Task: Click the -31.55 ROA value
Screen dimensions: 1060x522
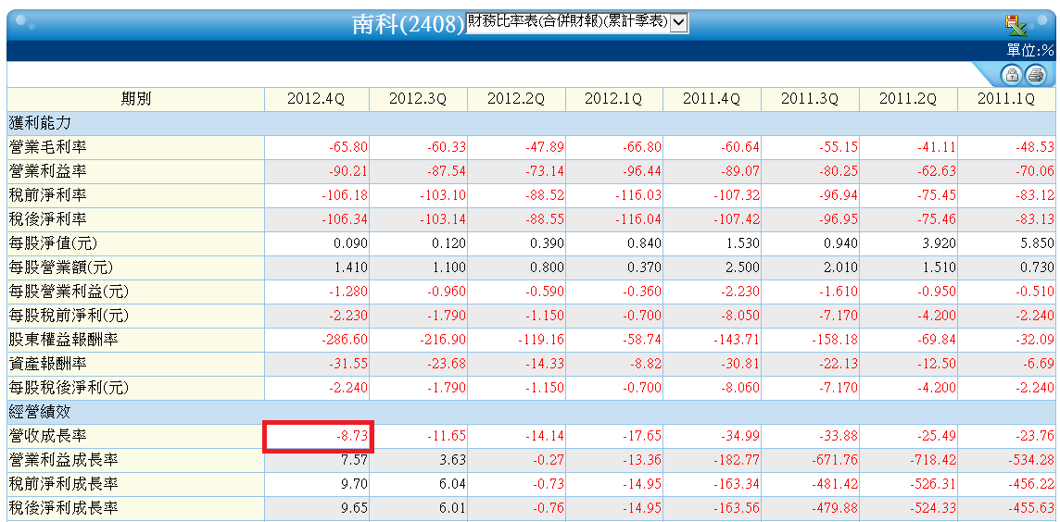Action: coord(347,364)
